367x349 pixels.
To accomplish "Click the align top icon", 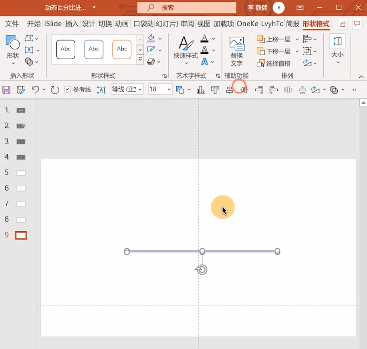I will pos(215,90).
